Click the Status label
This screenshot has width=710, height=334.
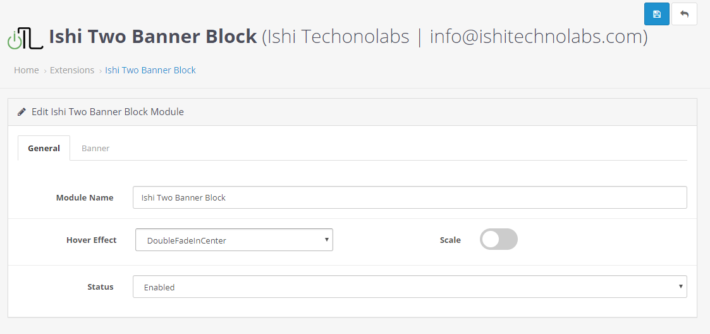point(100,287)
